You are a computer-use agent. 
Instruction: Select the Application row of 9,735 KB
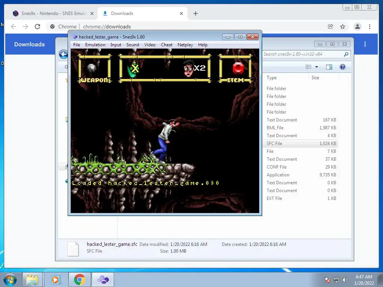point(301,175)
